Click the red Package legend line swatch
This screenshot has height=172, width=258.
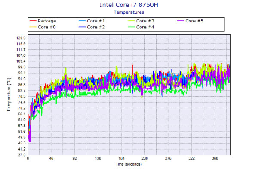tap(33, 21)
